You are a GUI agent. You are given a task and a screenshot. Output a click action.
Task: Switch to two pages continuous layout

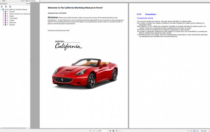click(x=197, y=131)
